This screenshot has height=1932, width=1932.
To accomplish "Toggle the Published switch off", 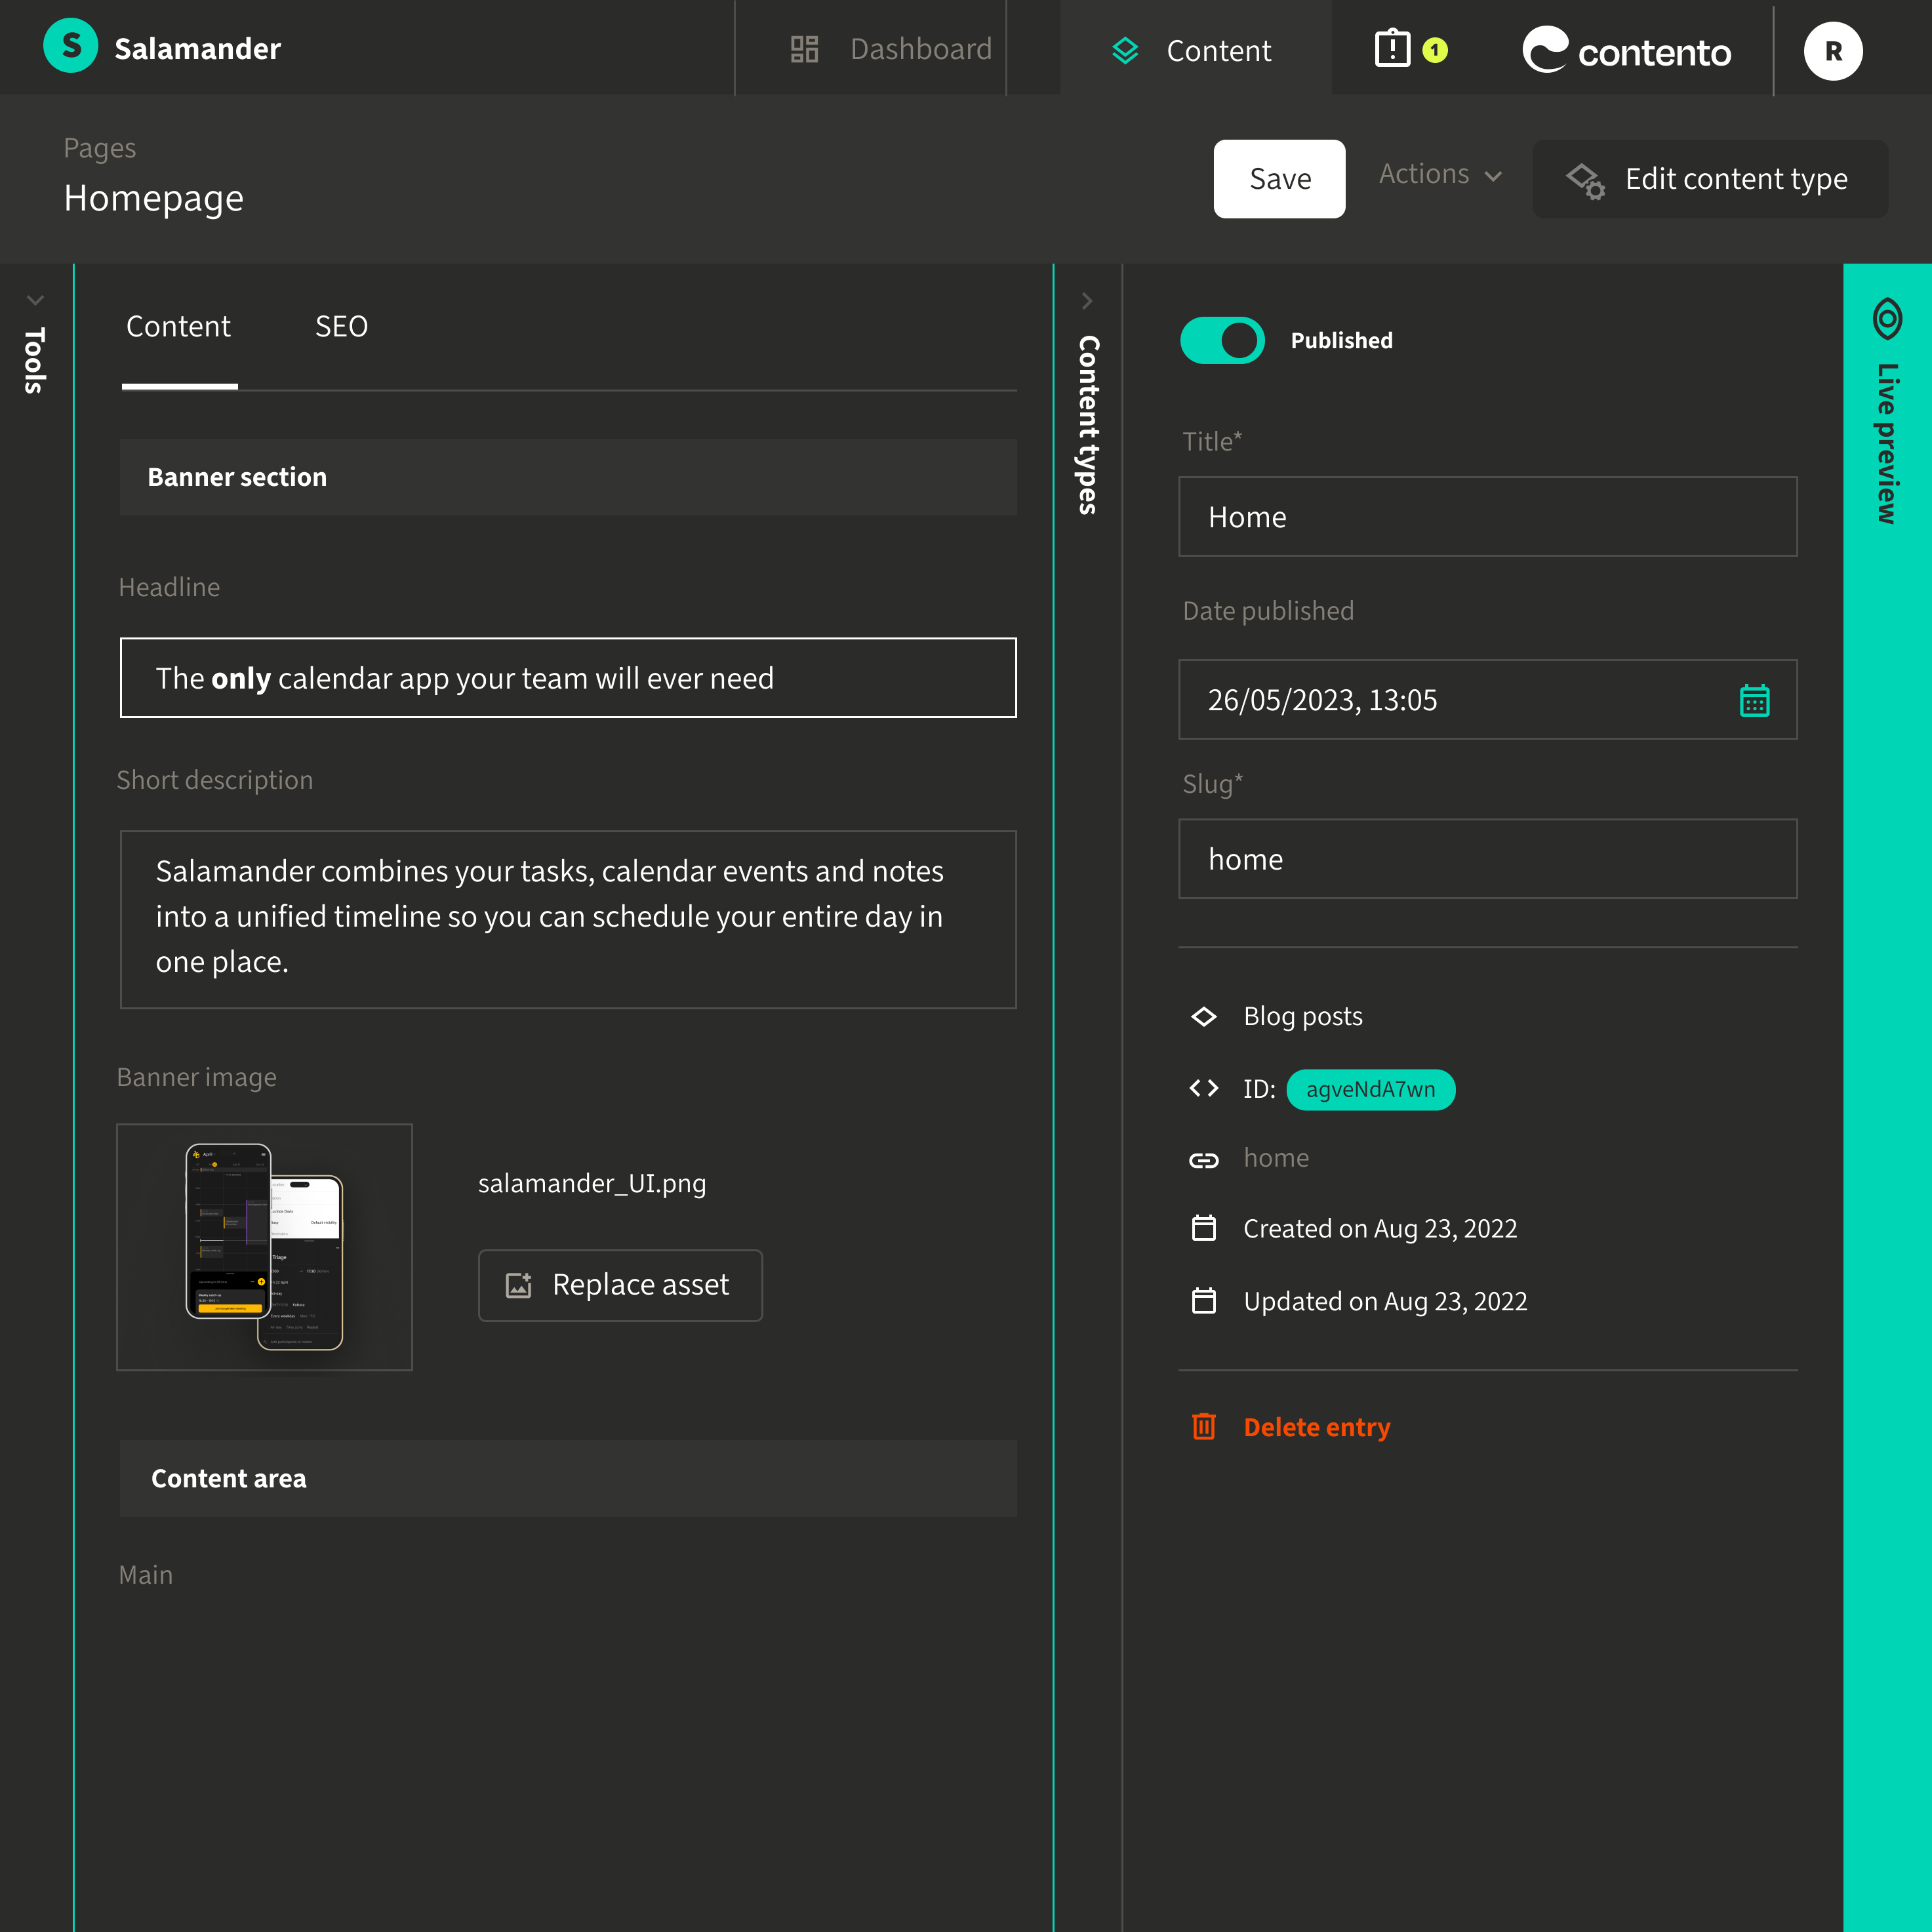I will click(x=1222, y=341).
